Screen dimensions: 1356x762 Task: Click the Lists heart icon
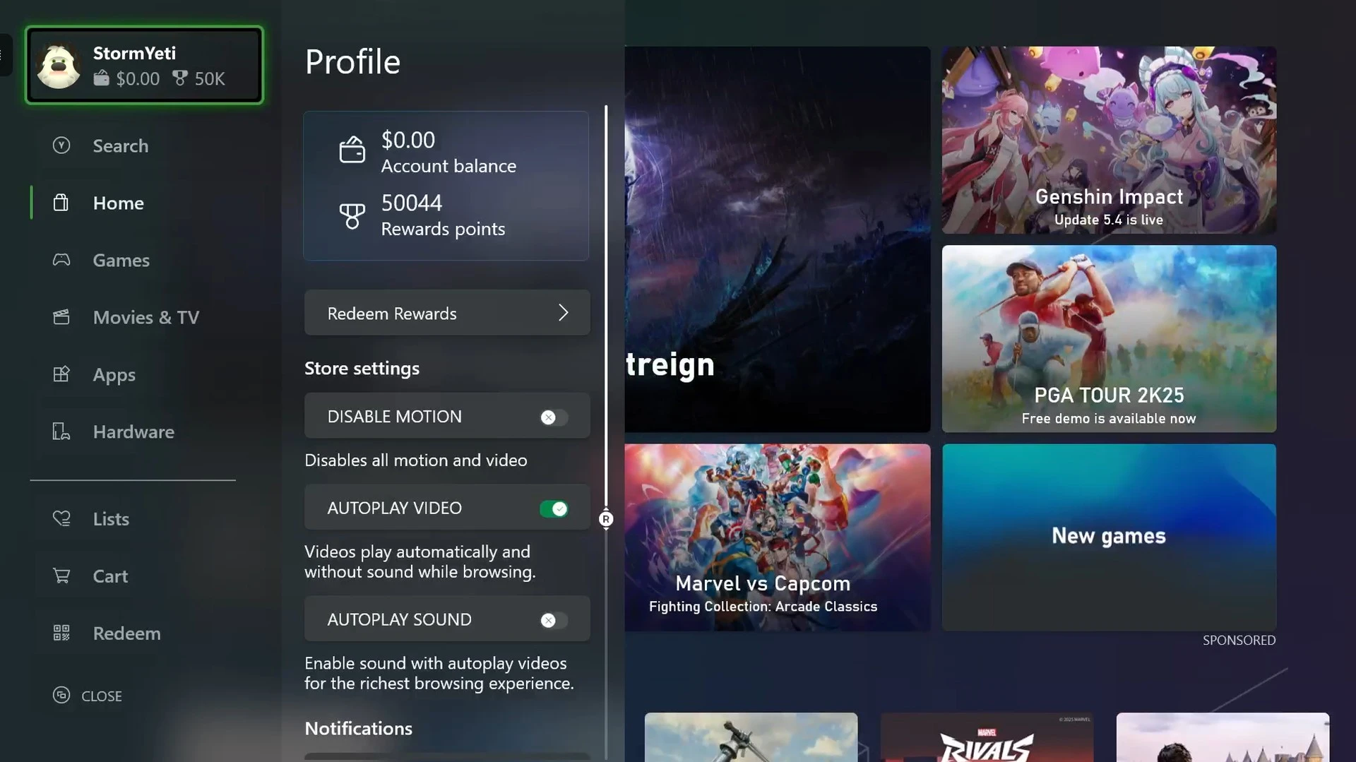[61, 518]
